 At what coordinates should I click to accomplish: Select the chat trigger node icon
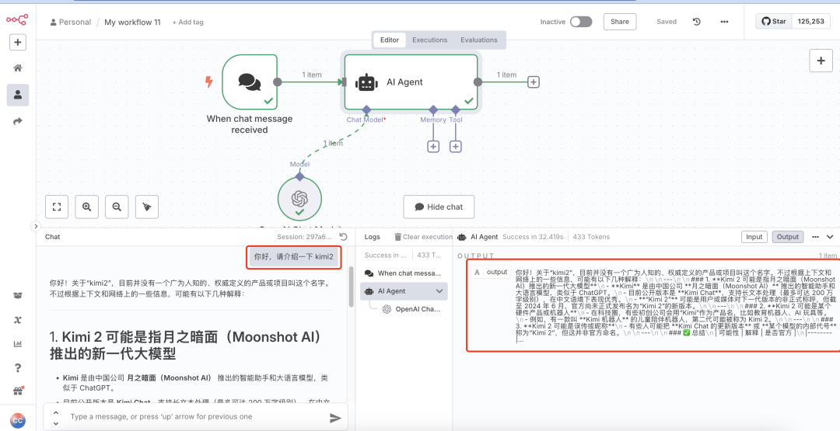(x=250, y=82)
